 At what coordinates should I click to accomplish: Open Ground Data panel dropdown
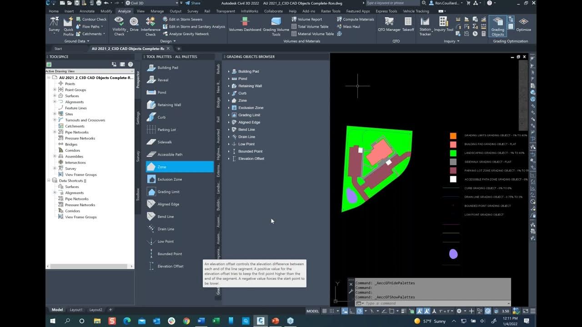click(x=77, y=41)
